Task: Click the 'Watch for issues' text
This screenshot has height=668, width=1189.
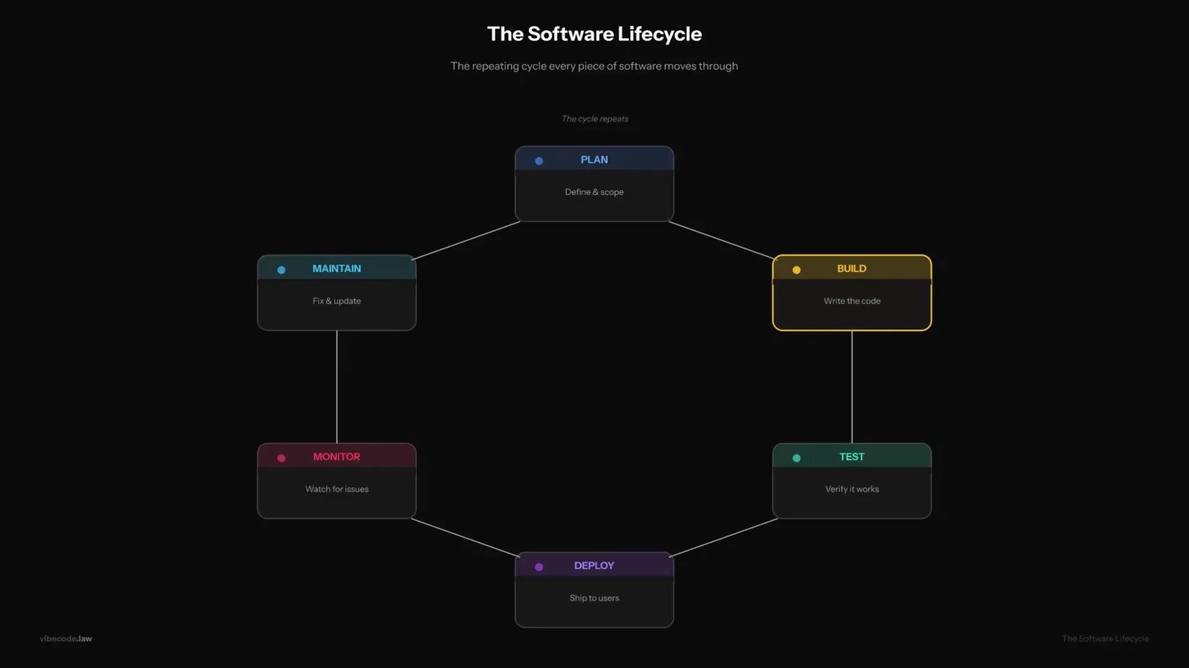Action: (x=337, y=489)
